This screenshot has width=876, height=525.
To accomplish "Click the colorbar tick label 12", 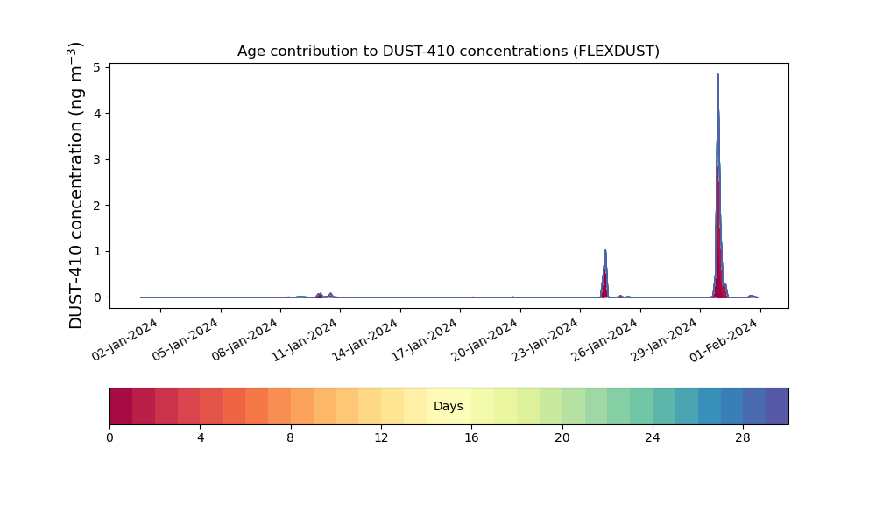I will [x=381, y=438].
